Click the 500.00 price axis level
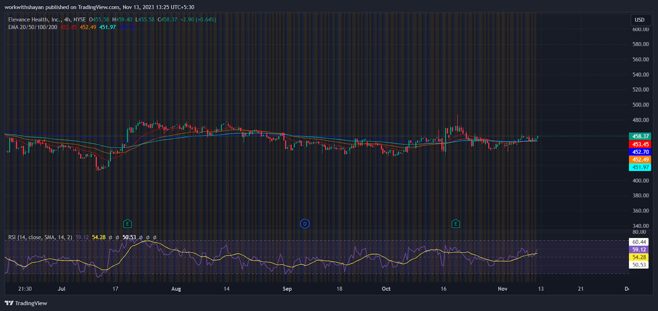Screen dimensions: 658x311 click(640, 105)
